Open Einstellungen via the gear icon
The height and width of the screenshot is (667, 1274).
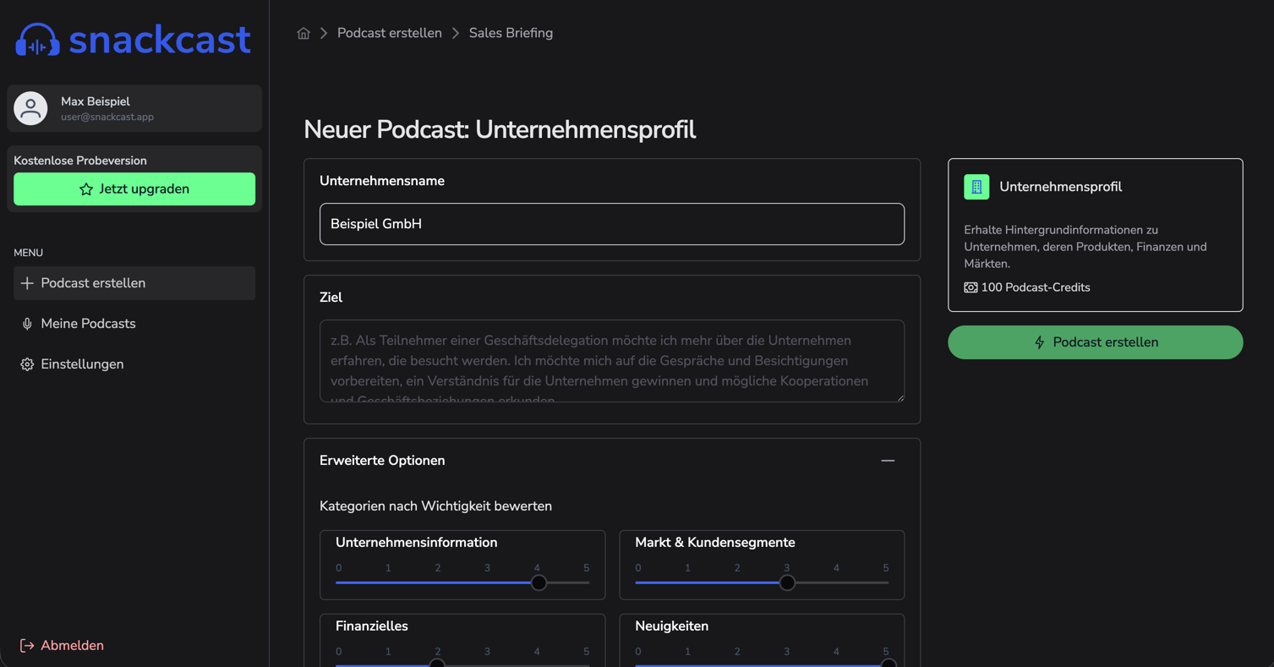(26, 364)
